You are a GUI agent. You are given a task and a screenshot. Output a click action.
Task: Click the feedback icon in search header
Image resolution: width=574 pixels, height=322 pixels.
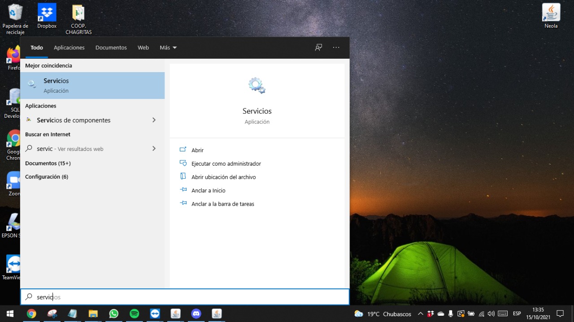point(318,47)
